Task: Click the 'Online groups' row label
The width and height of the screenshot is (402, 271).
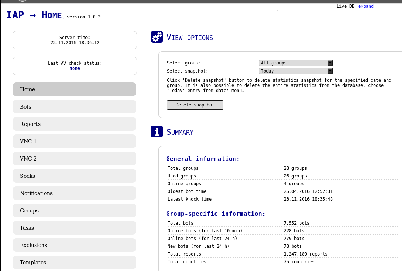Action: [184, 184]
